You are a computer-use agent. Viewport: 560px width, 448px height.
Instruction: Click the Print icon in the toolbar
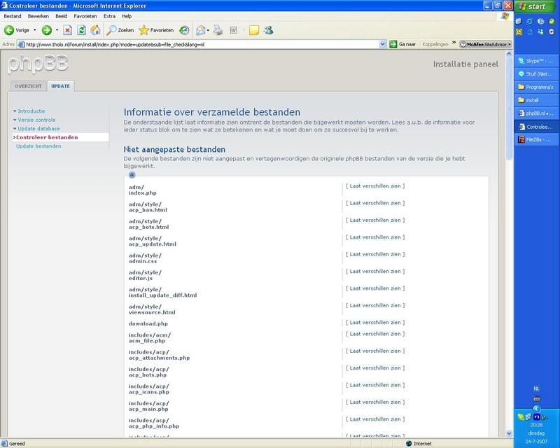point(218,30)
